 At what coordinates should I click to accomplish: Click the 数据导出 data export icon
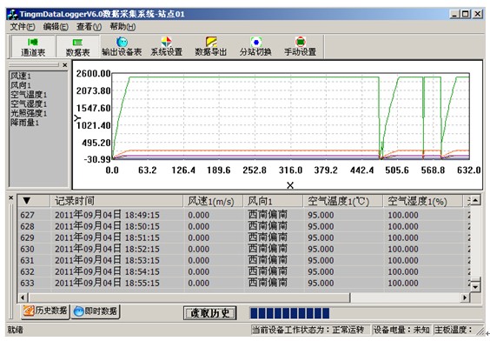tap(211, 46)
